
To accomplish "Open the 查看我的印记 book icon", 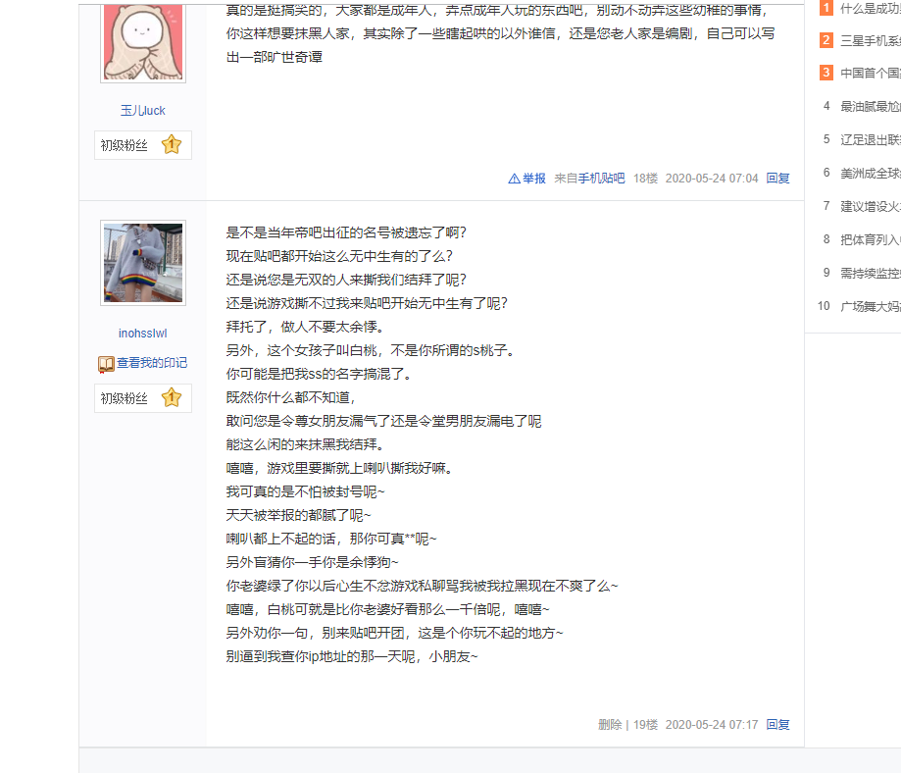I will tap(106, 364).
